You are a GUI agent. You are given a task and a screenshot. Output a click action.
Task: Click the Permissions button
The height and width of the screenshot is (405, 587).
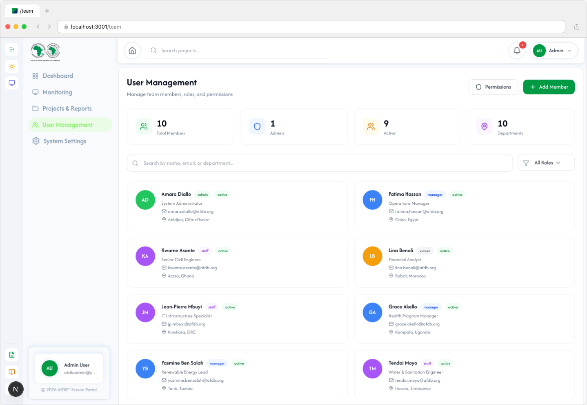494,87
